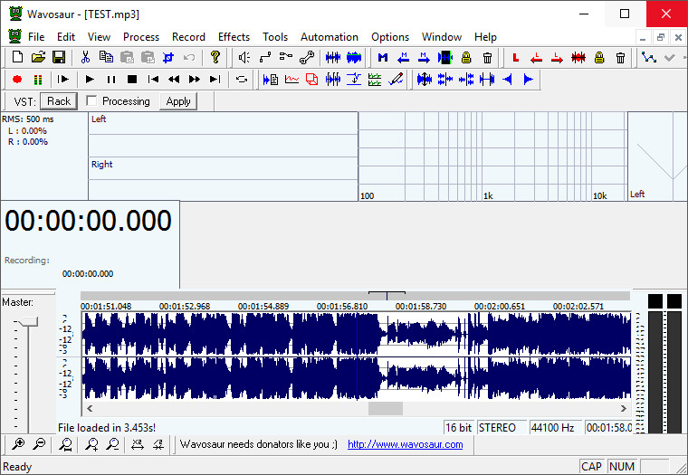Screen dimensions: 688x475
Task: Click the 16 bit status bar field
Action: [459, 427]
